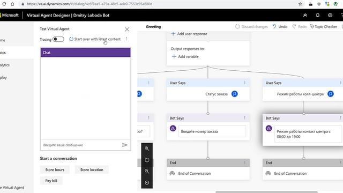Choose the Store location suggestion
This screenshot has width=343, height=193.
point(92,169)
